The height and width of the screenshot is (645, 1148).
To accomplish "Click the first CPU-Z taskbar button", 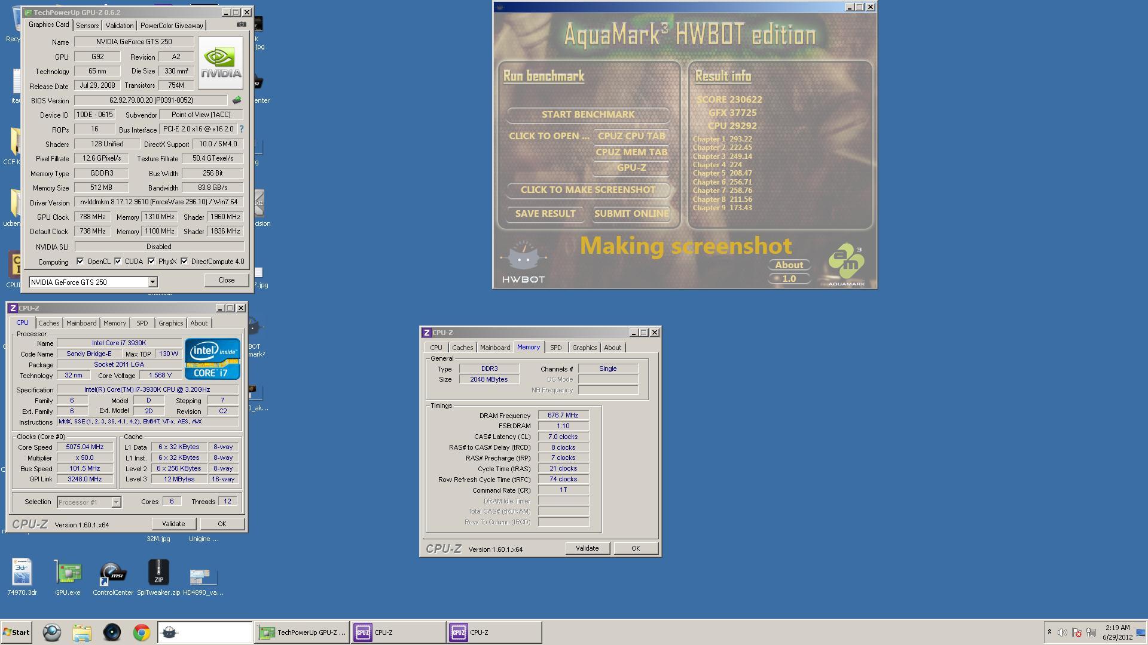I will pyautogui.click(x=398, y=632).
